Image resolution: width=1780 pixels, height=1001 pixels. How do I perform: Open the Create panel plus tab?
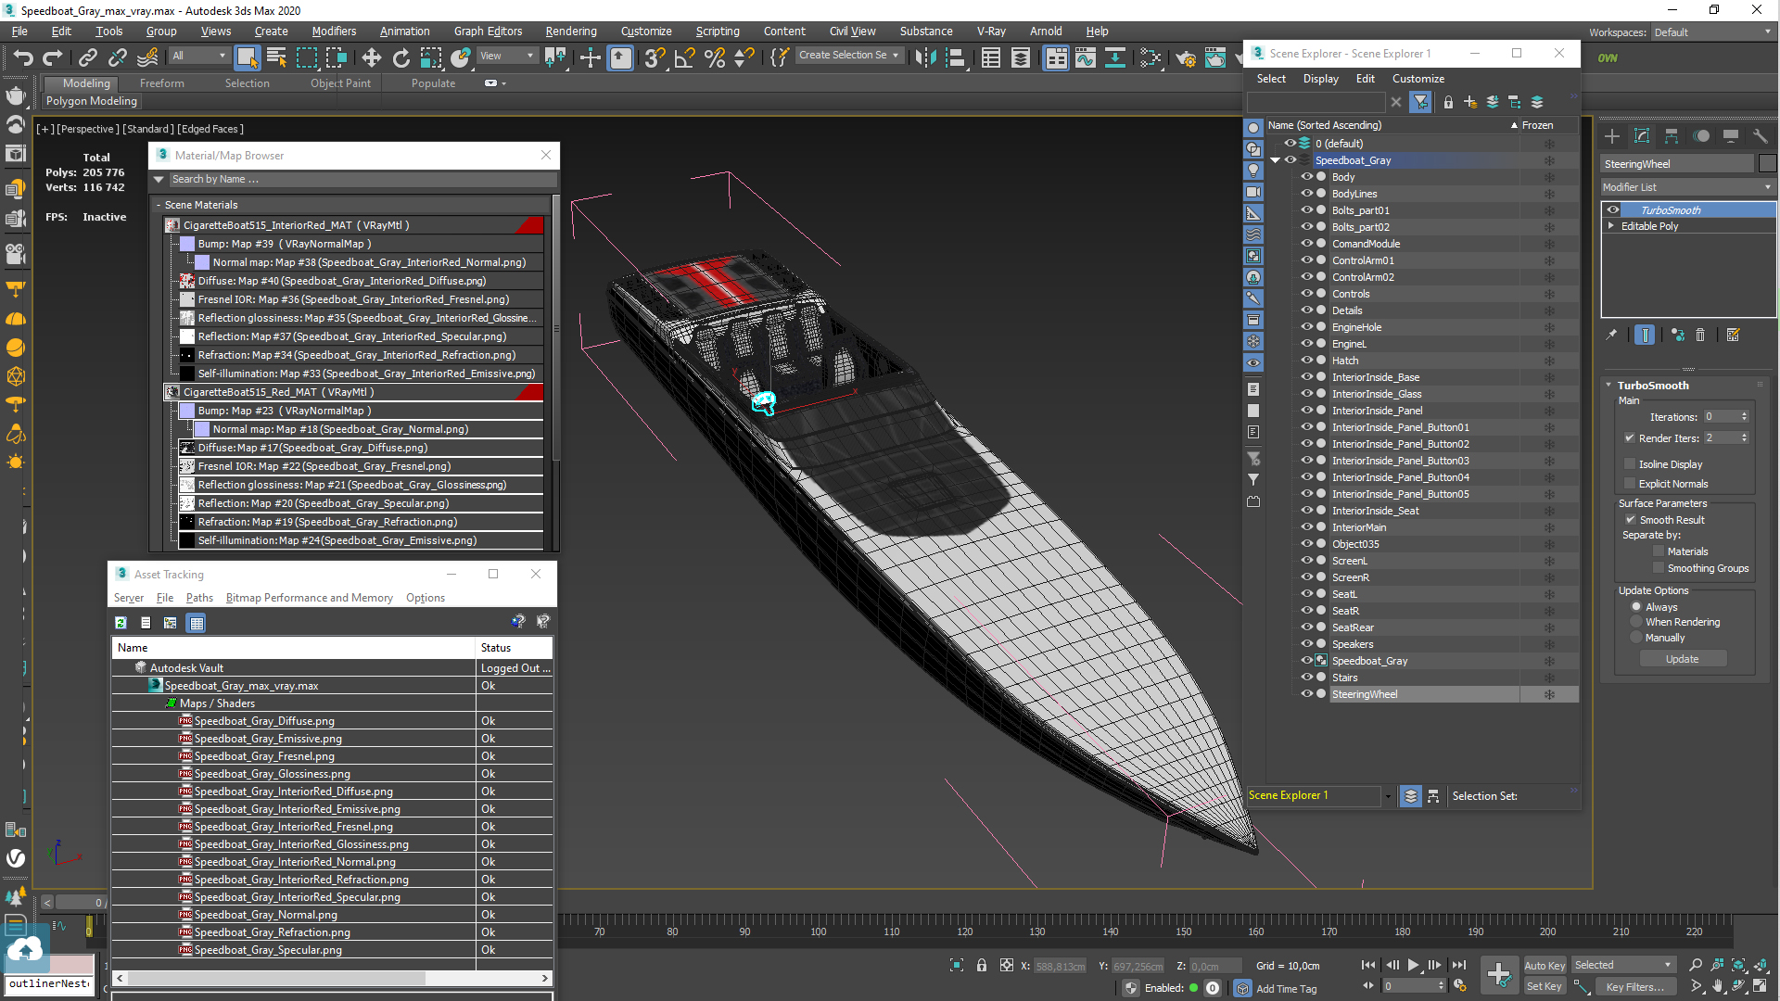[1612, 136]
